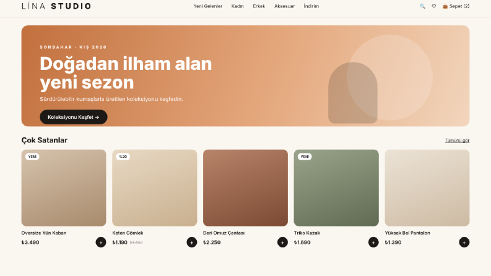
Task: Click the %20 discount badge
Action: click(123, 157)
